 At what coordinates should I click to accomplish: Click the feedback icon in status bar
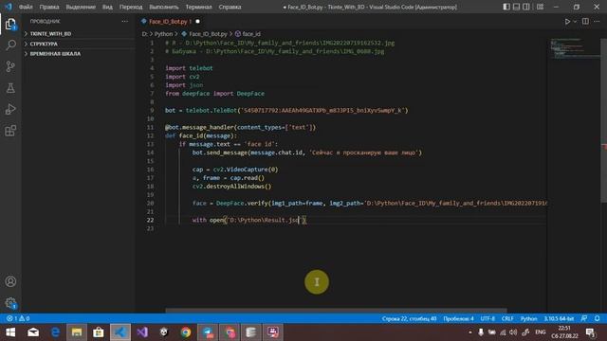[x=584, y=318]
